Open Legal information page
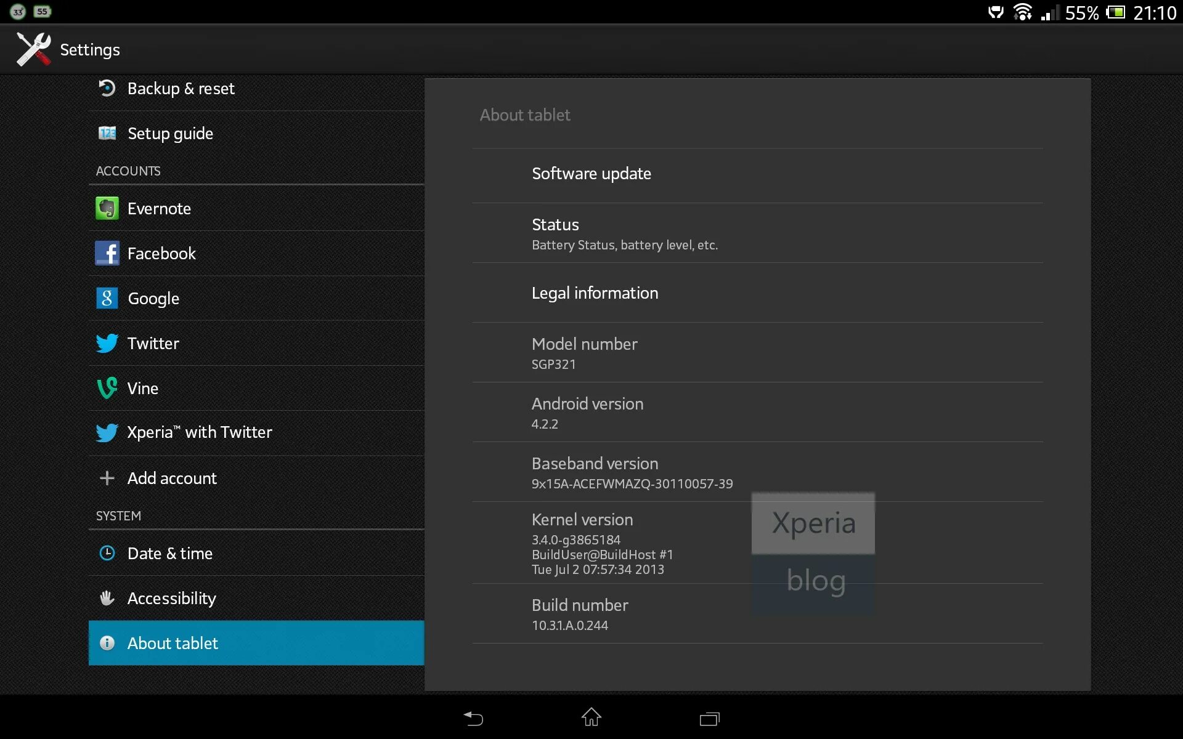 pos(593,292)
